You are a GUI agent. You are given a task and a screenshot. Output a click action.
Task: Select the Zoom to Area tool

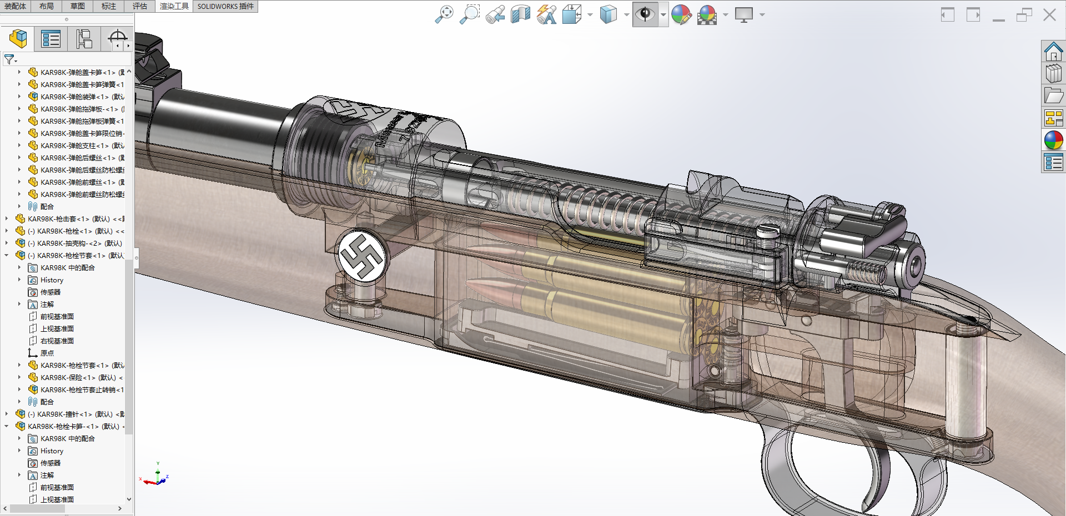(x=470, y=14)
